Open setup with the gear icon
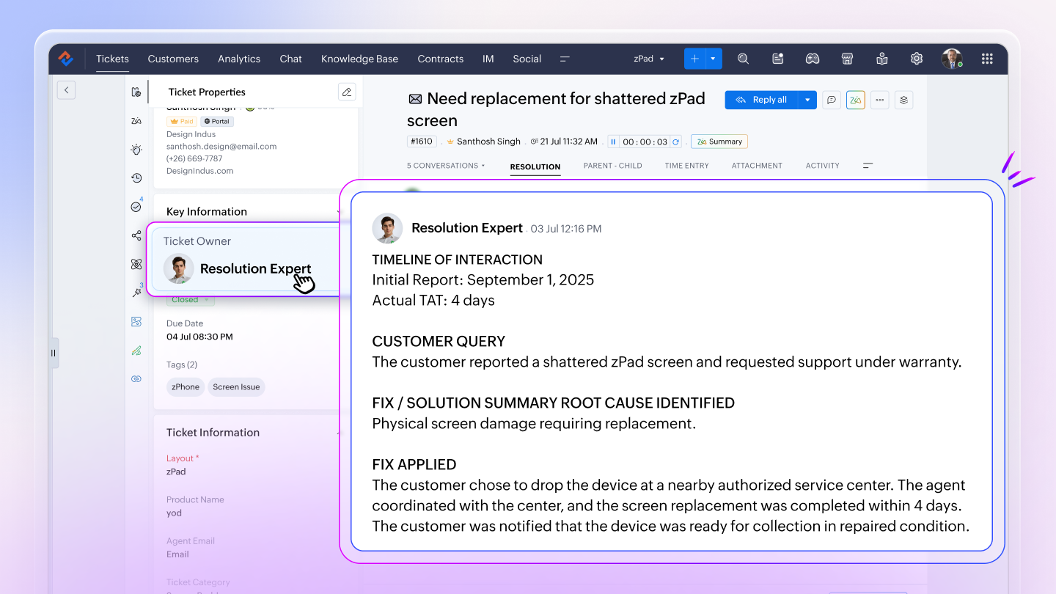Screen dimensions: 1056x594 coord(917,59)
